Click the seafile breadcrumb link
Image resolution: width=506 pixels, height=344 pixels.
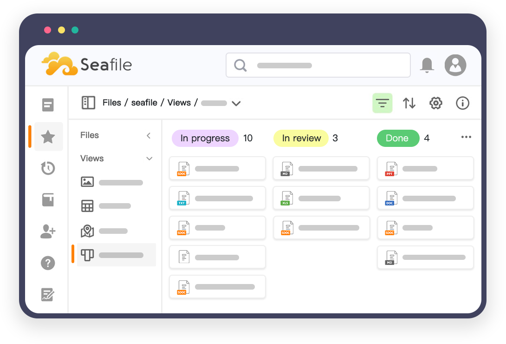pos(144,103)
